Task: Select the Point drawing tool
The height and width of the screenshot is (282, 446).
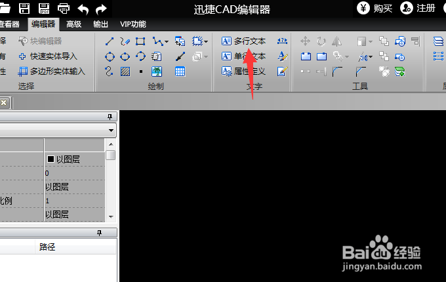Action: click(x=141, y=71)
